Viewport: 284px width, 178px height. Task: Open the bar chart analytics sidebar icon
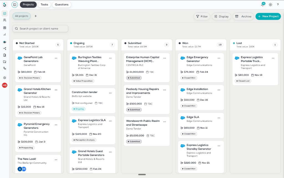(x=5, y=34)
